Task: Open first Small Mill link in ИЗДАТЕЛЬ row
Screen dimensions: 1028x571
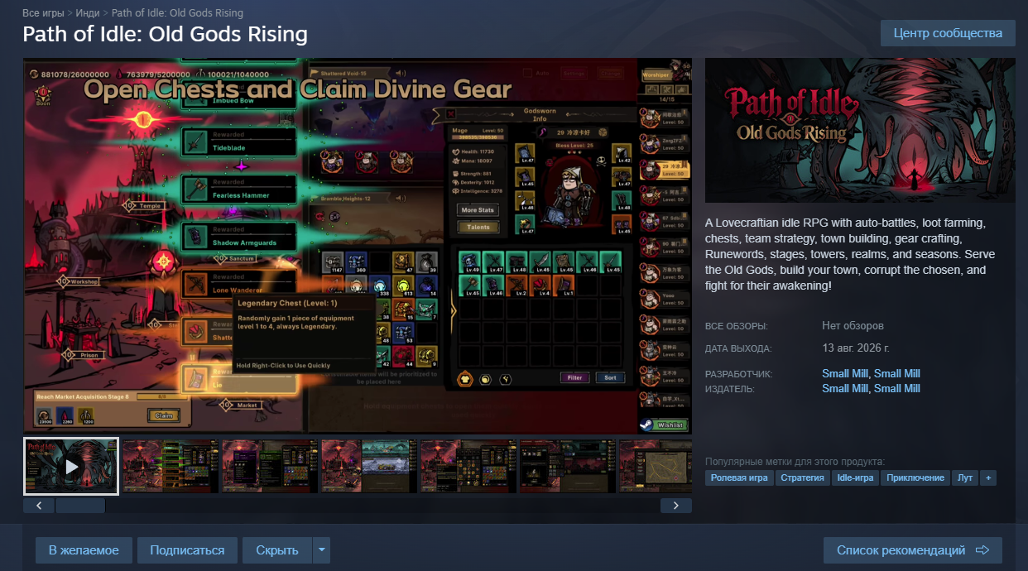Action: coord(844,388)
